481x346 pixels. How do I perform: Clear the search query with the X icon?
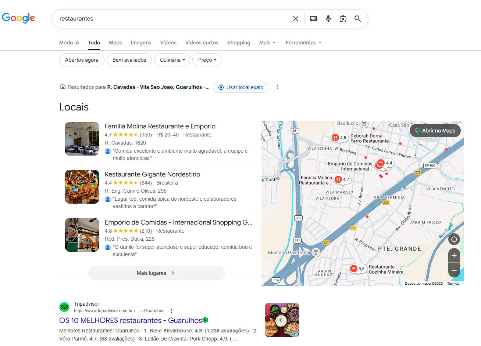pos(295,18)
